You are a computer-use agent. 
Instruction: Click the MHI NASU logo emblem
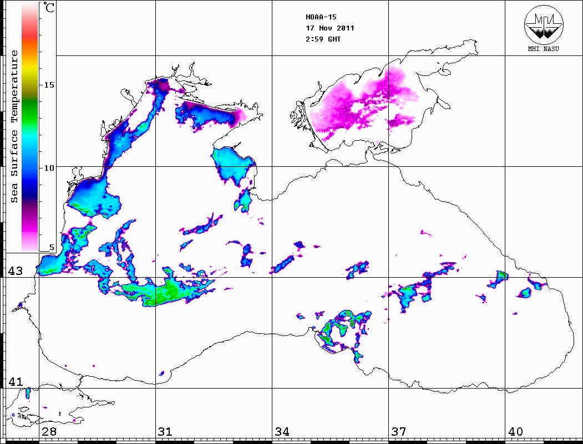pos(544,24)
